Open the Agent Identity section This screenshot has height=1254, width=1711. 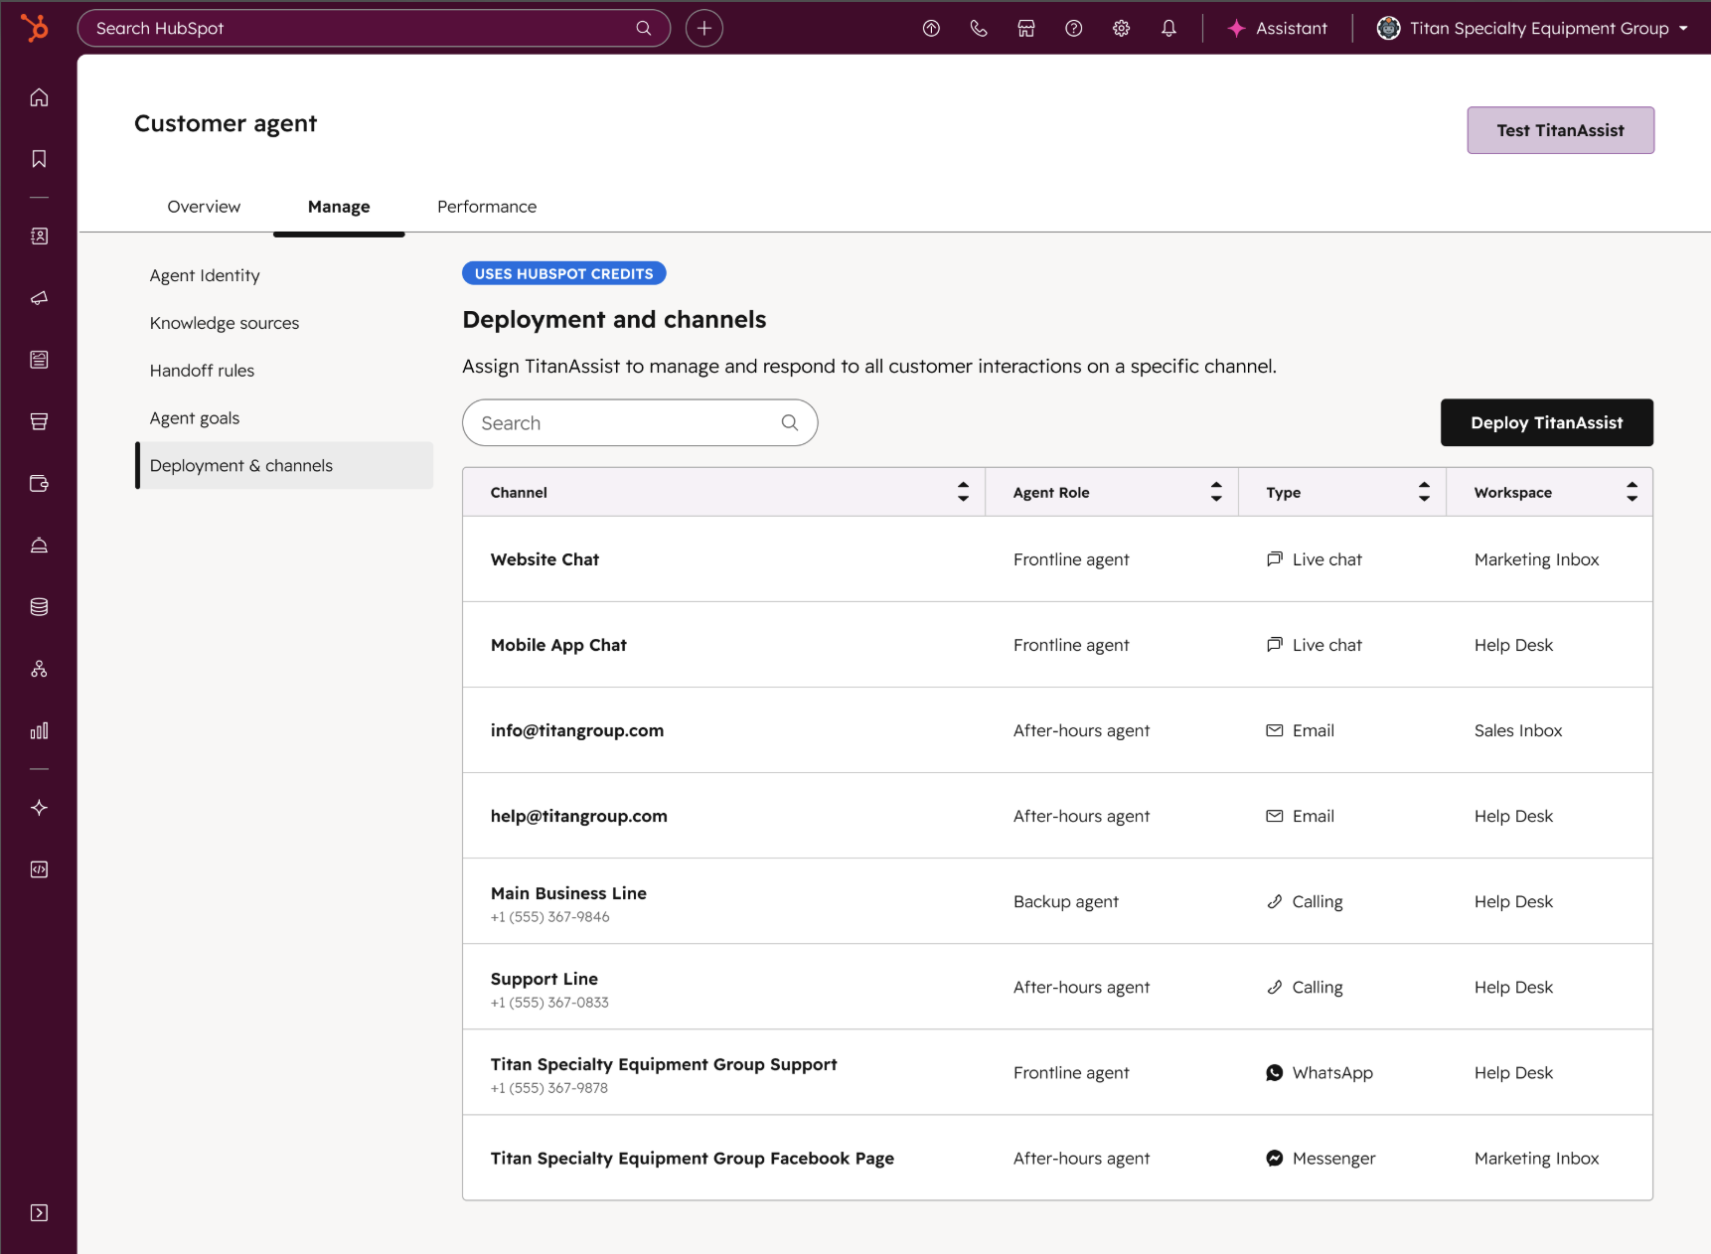(x=205, y=275)
